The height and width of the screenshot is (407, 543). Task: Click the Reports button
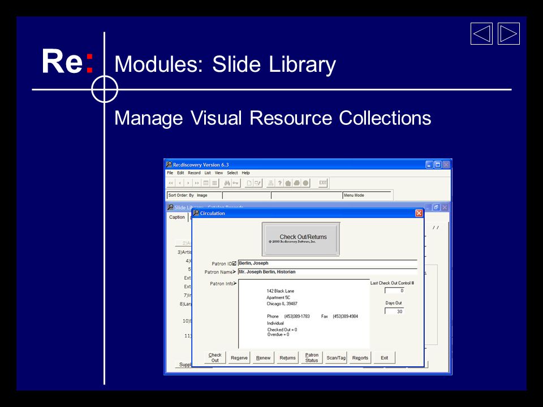(x=360, y=357)
